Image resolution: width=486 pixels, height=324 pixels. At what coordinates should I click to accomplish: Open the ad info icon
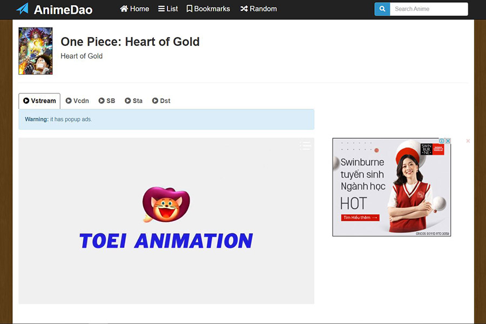coord(441,141)
